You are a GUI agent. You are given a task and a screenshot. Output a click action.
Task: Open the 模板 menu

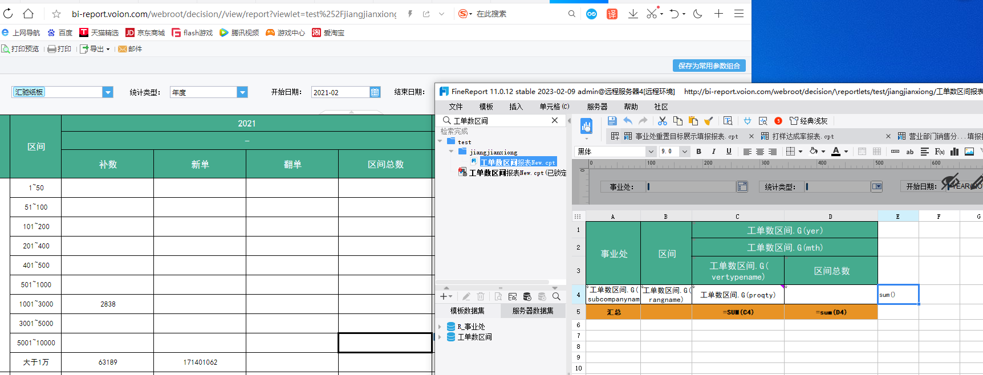click(x=486, y=107)
